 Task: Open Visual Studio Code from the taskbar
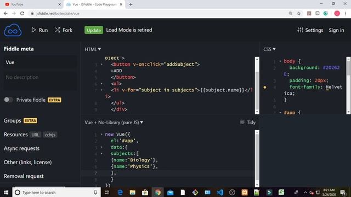pos(220,192)
